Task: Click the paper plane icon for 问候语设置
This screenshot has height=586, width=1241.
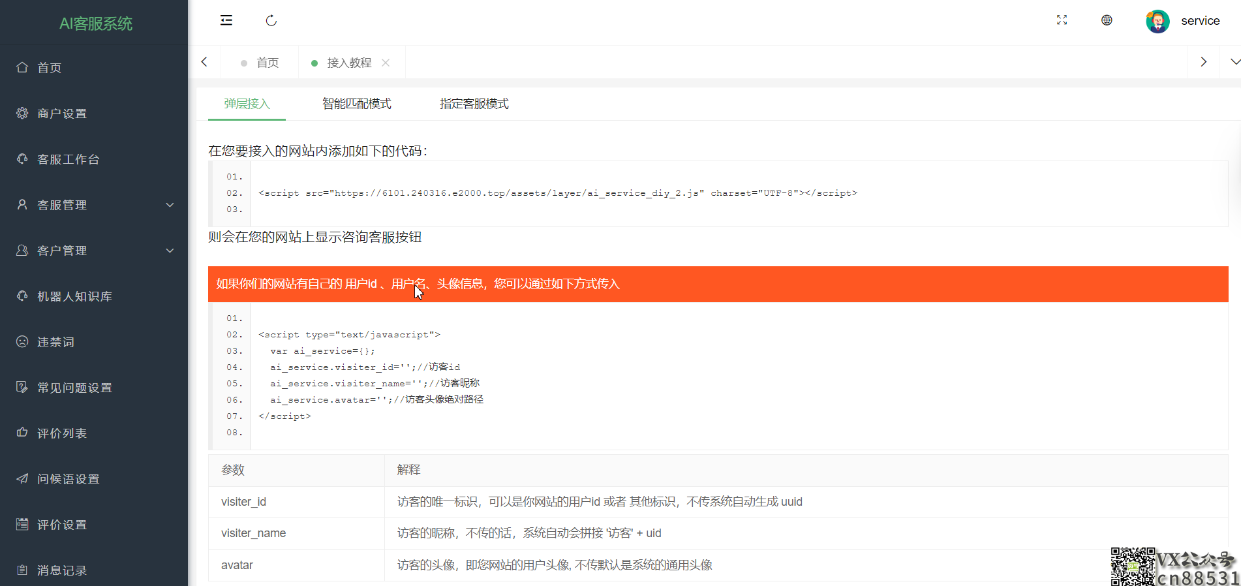Action: coord(22,478)
